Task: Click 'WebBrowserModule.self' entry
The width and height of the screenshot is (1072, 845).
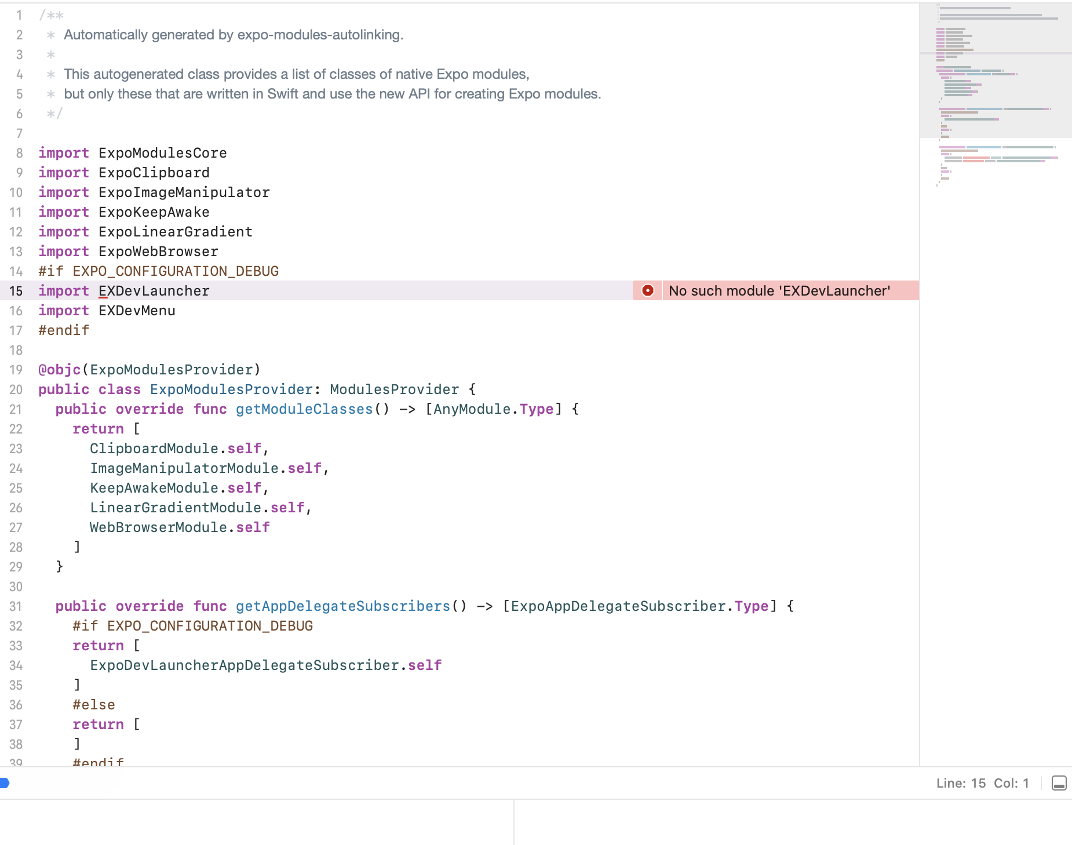Action: click(180, 527)
